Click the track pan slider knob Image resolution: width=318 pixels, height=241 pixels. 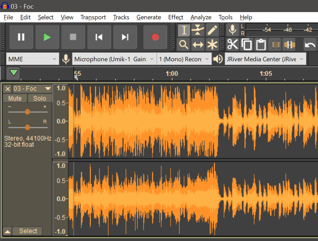(27, 127)
